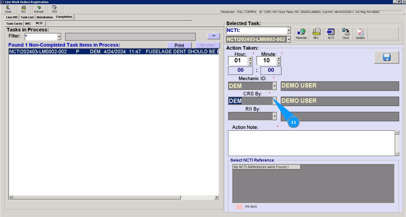
Task: Click the blue arrow filter apply button
Action: (x=214, y=35)
